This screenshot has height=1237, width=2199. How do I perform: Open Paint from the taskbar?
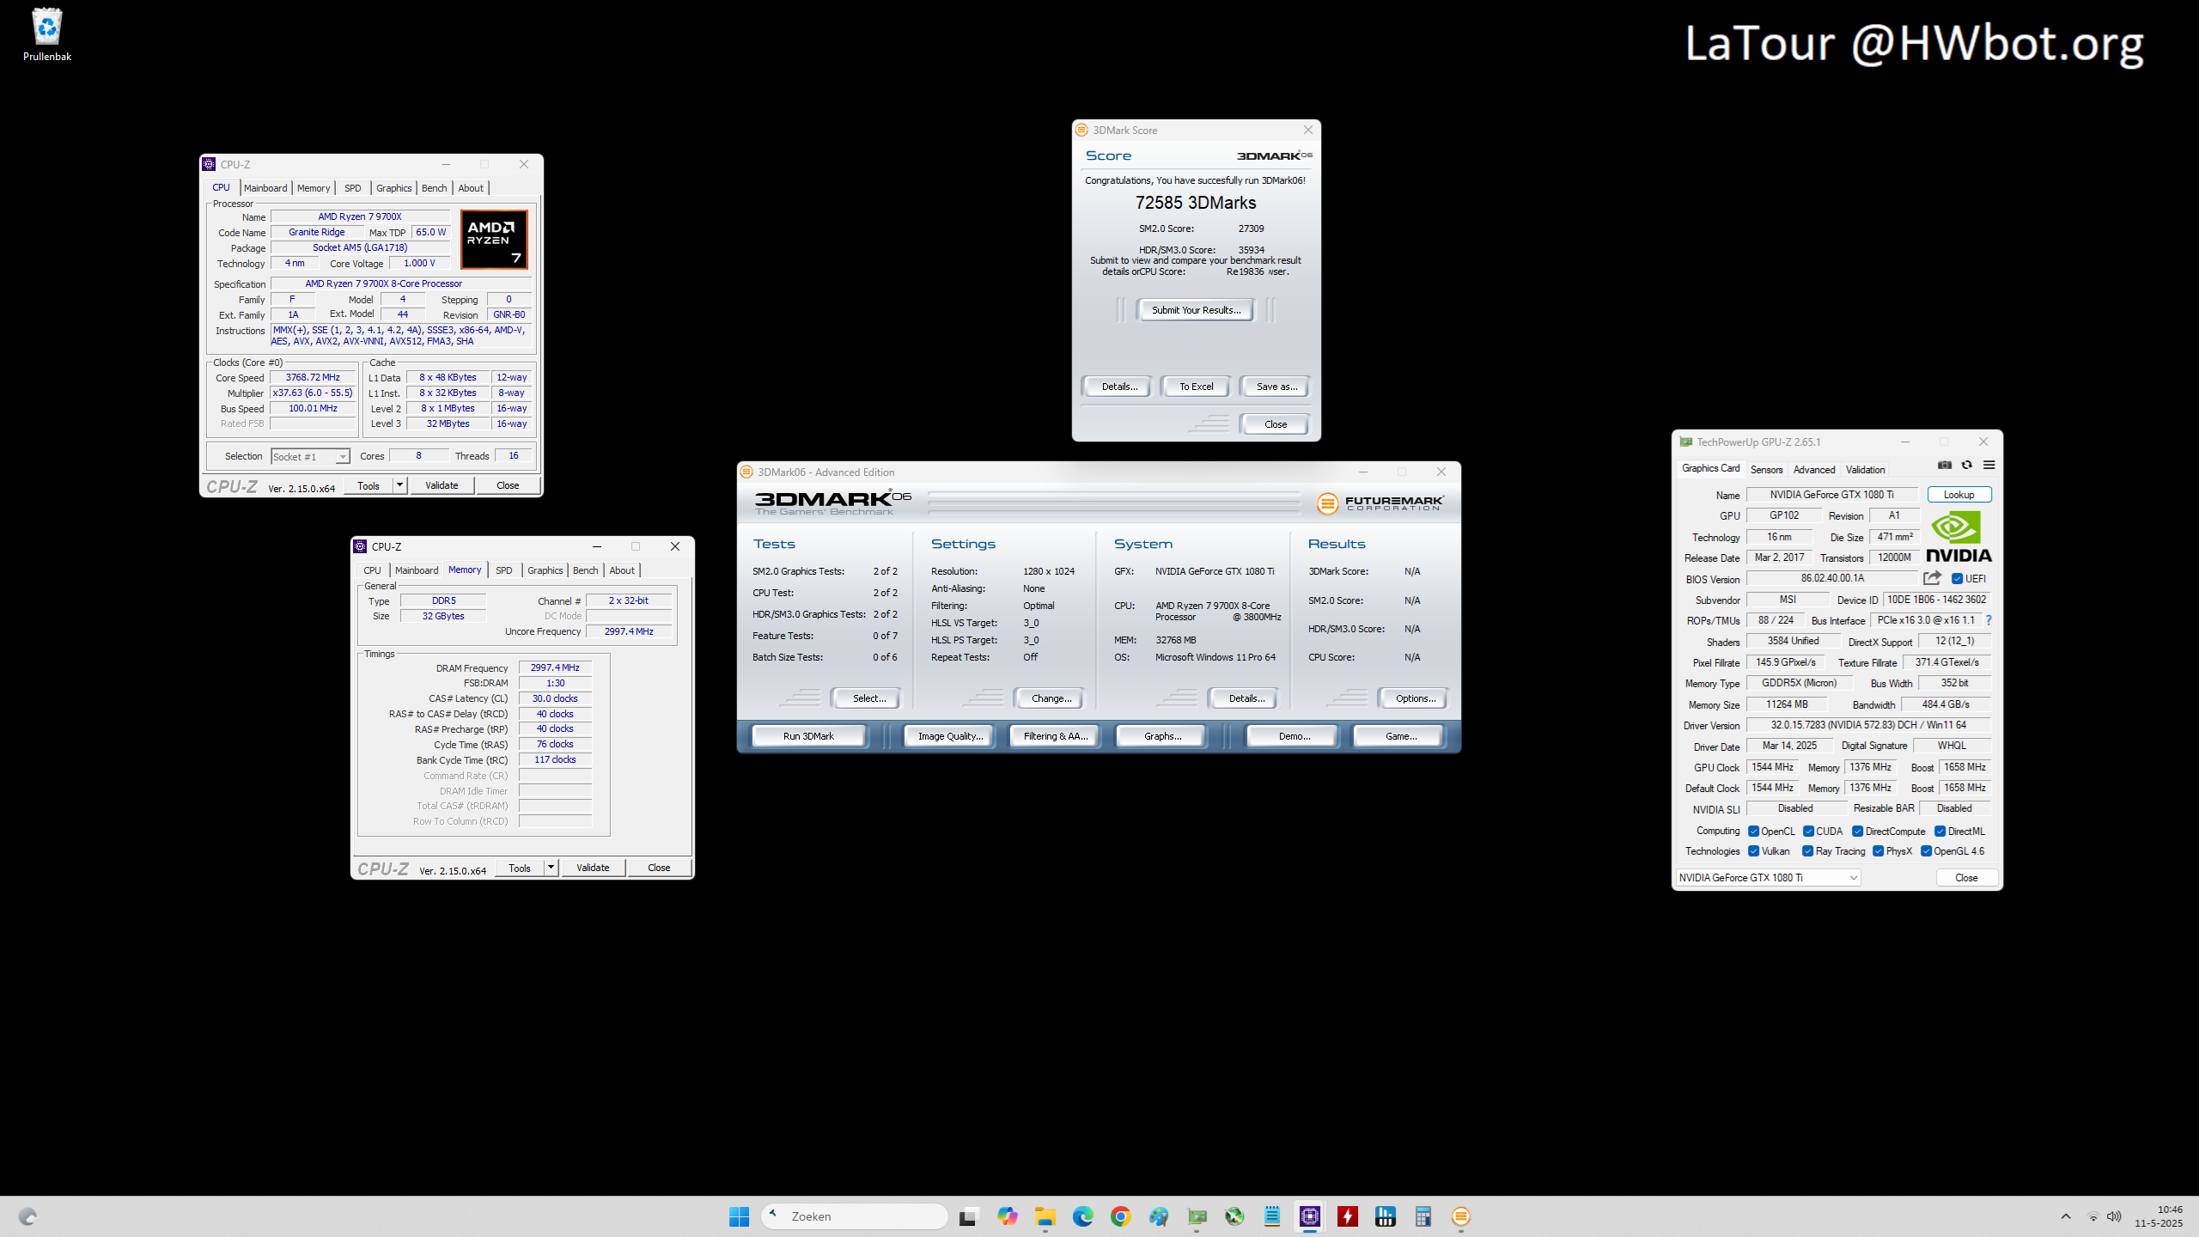tap(1159, 1216)
